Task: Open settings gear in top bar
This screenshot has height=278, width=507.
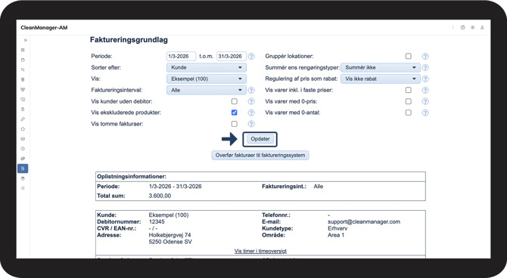Action: click(x=472, y=28)
